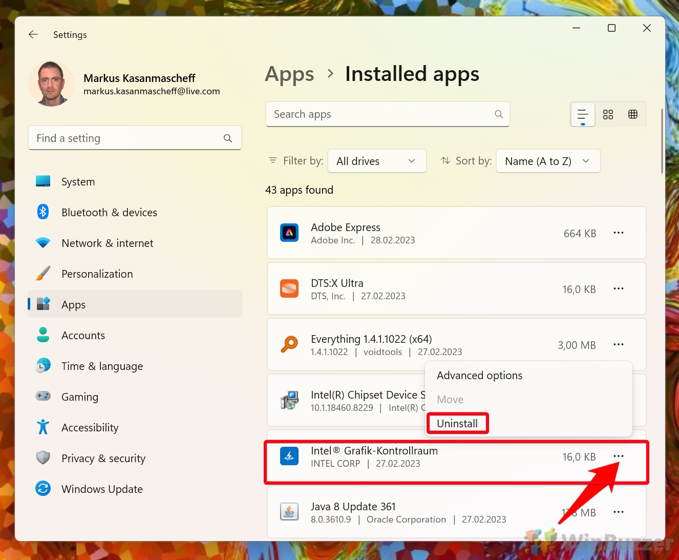
Task: Open the System settings section
Action: click(x=78, y=181)
